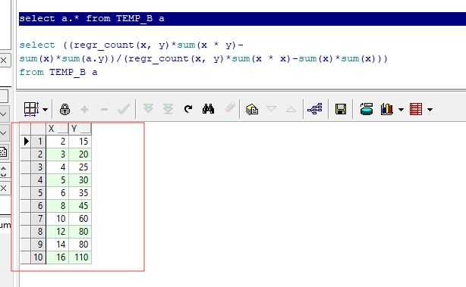Select the Y cell containing 30

(x=80, y=180)
